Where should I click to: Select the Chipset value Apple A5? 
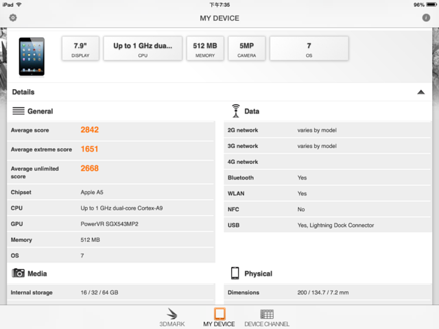click(x=92, y=192)
